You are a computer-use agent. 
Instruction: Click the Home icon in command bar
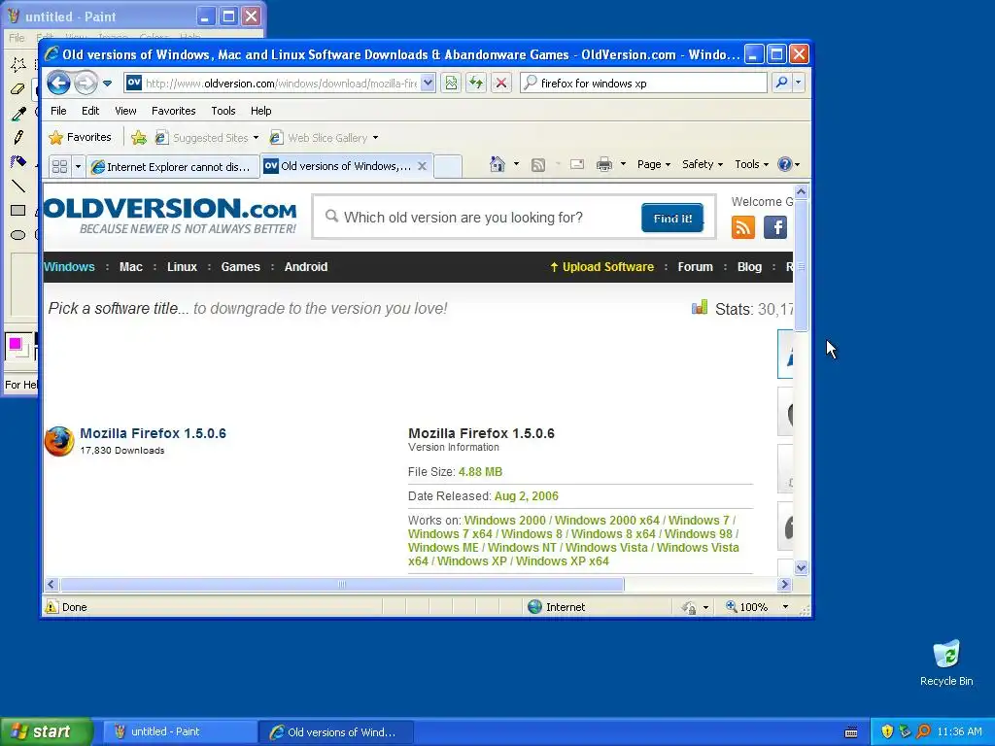point(497,164)
